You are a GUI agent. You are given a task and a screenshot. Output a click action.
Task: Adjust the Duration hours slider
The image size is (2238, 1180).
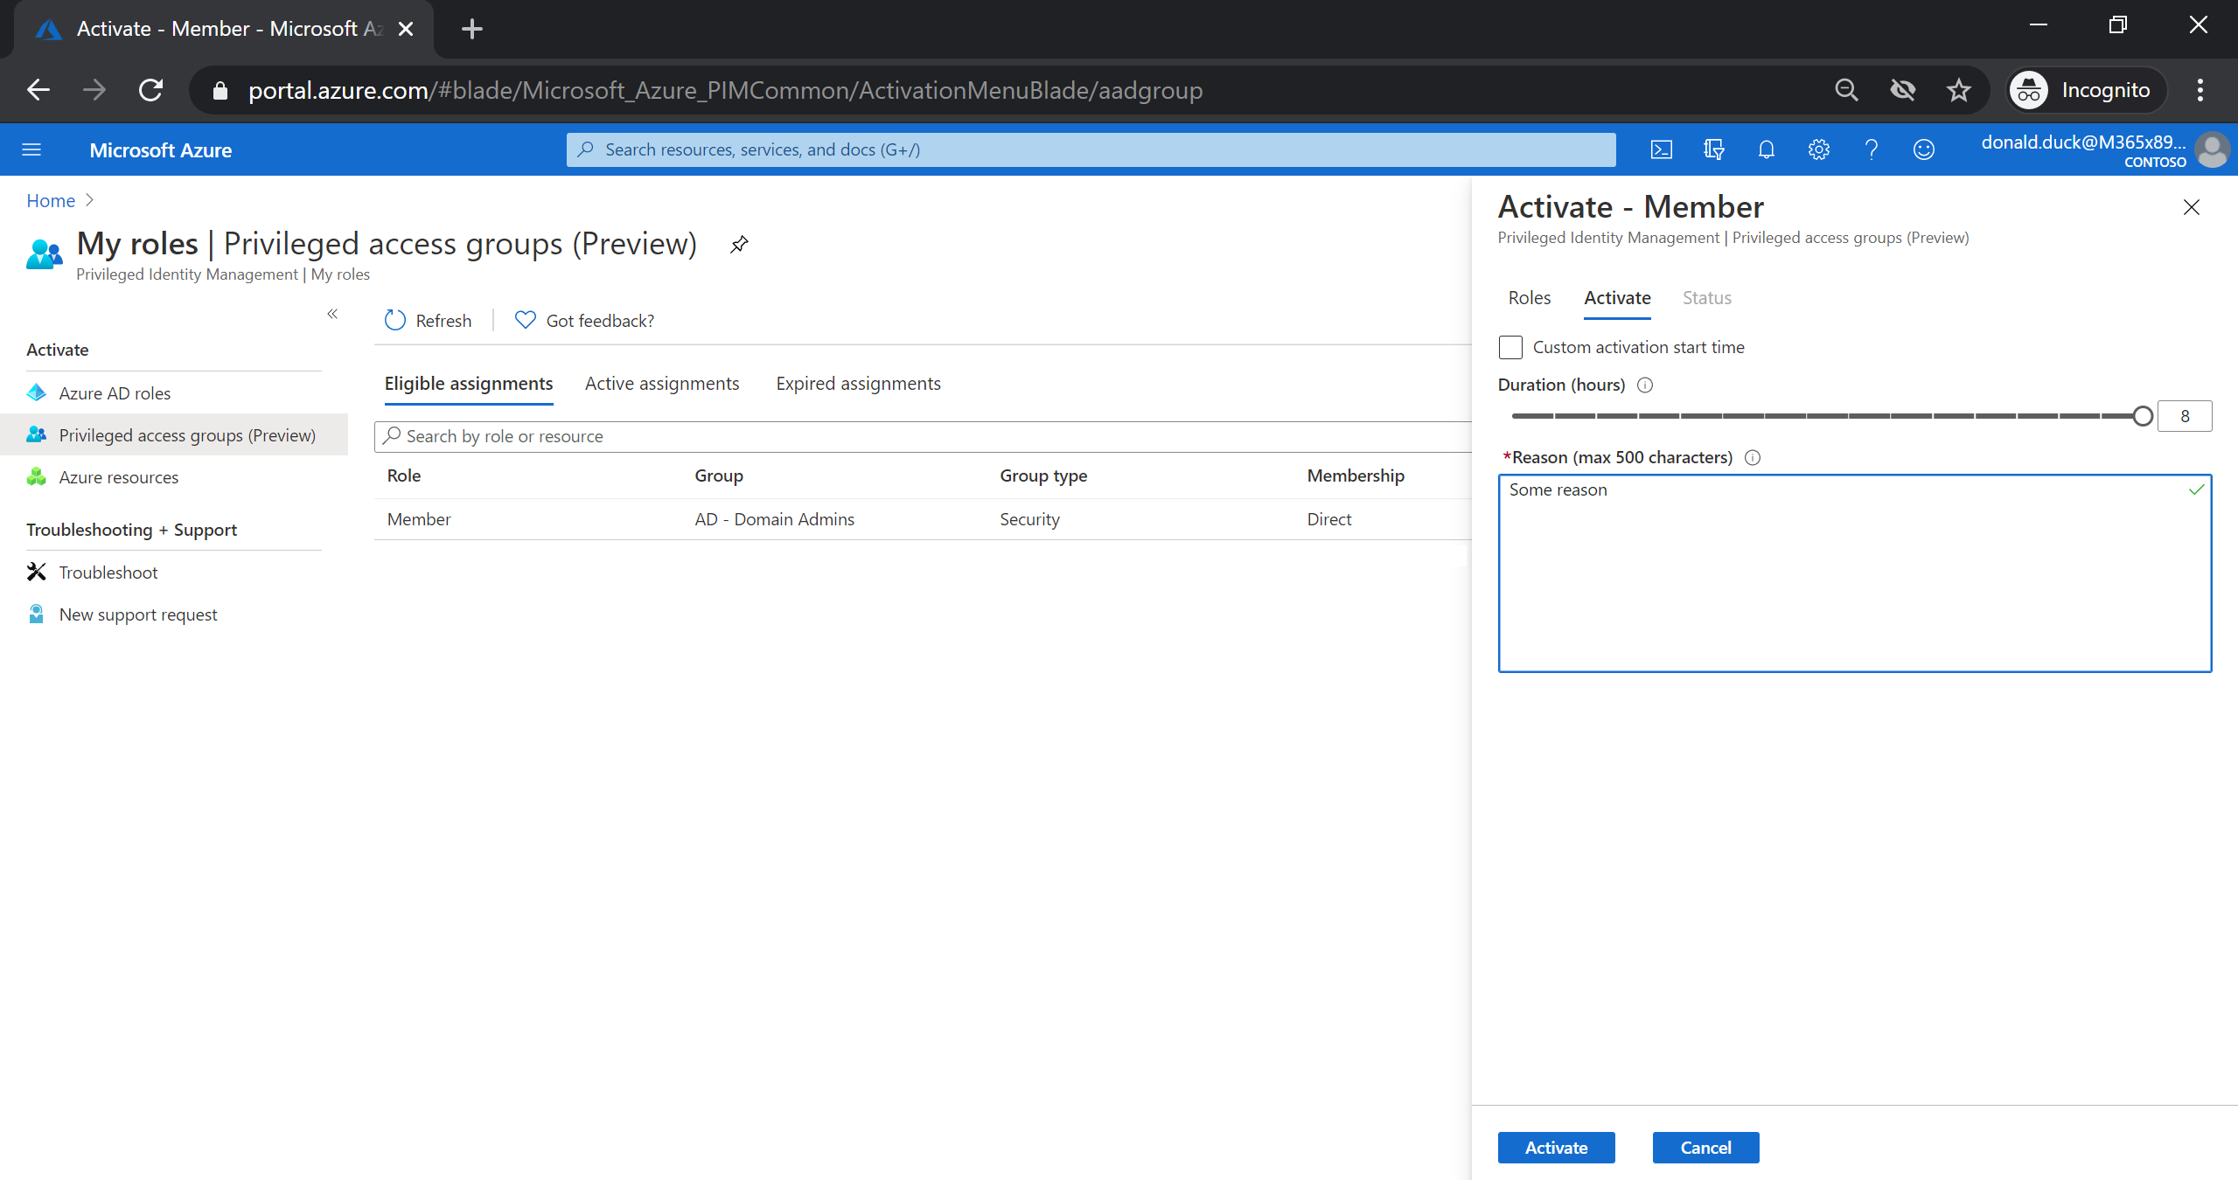[x=2143, y=415]
